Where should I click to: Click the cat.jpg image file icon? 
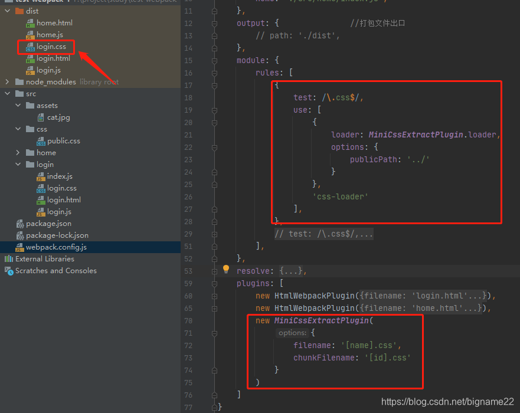point(41,117)
